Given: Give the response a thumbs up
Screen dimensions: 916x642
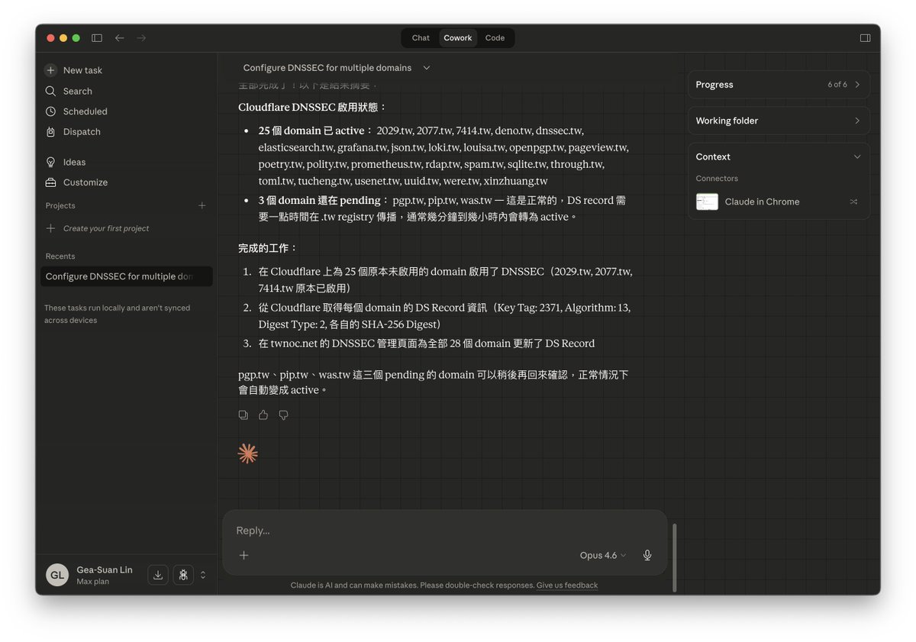Looking at the screenshot, I should pos(263,415).
